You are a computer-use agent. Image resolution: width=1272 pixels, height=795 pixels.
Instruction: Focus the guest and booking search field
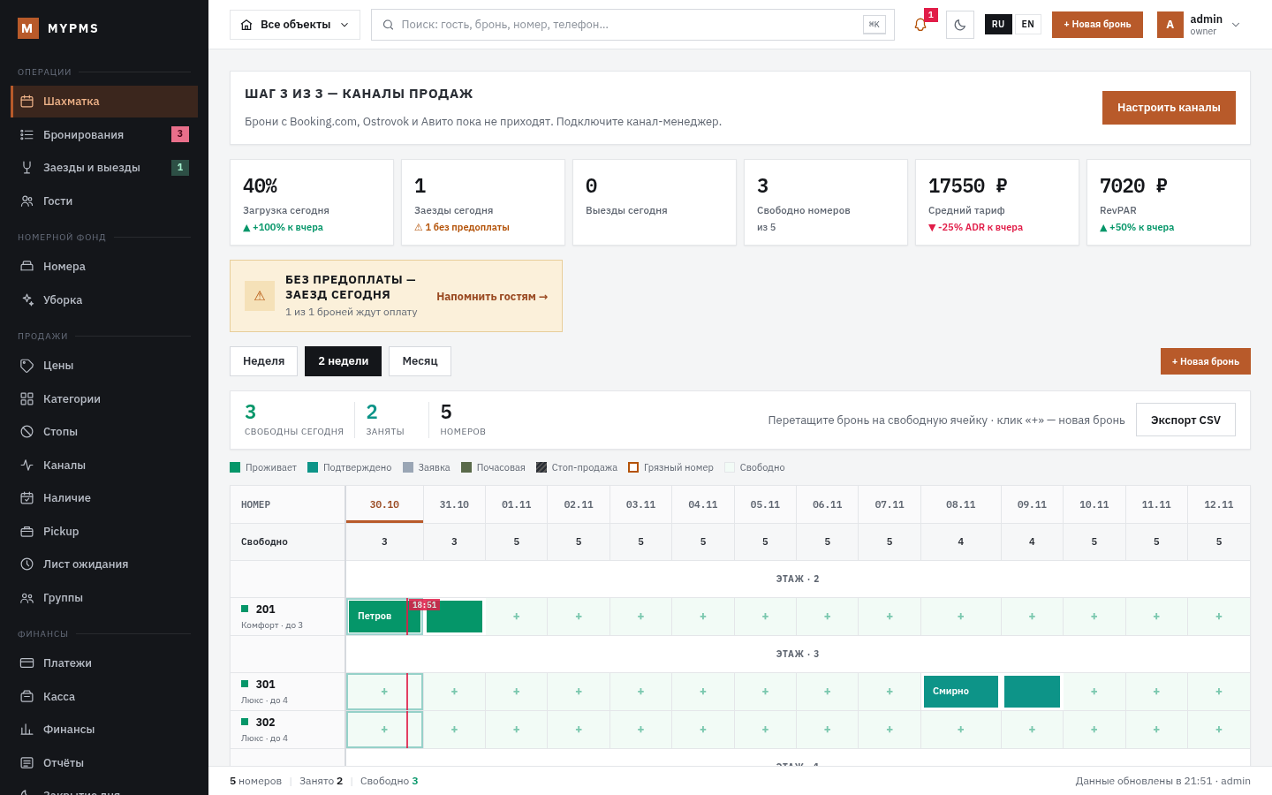[x=632, y=25]
